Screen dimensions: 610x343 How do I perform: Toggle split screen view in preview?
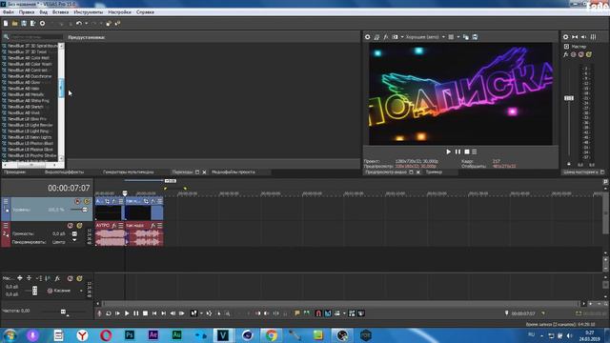point(395,37)
